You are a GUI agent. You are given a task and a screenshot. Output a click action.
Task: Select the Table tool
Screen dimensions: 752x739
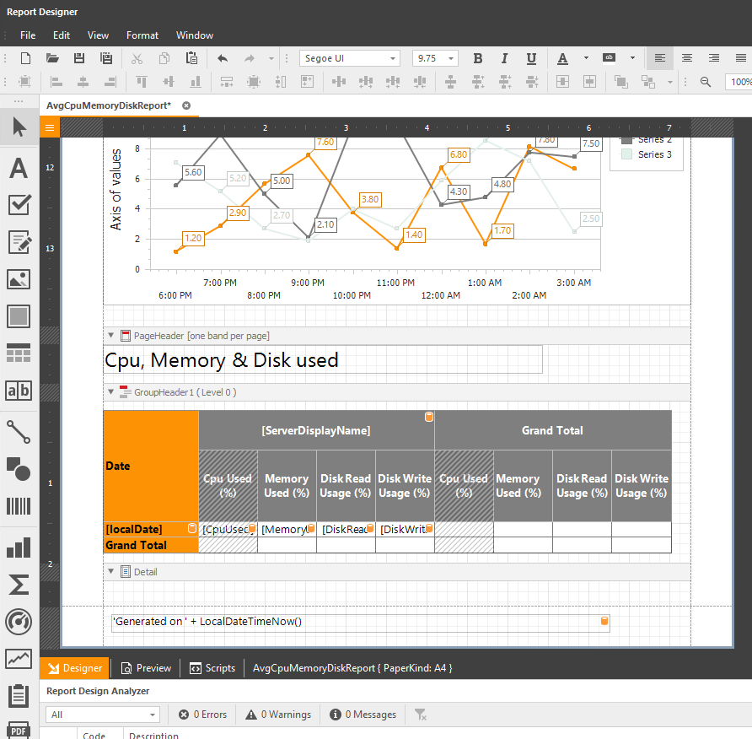click(19, 352)
